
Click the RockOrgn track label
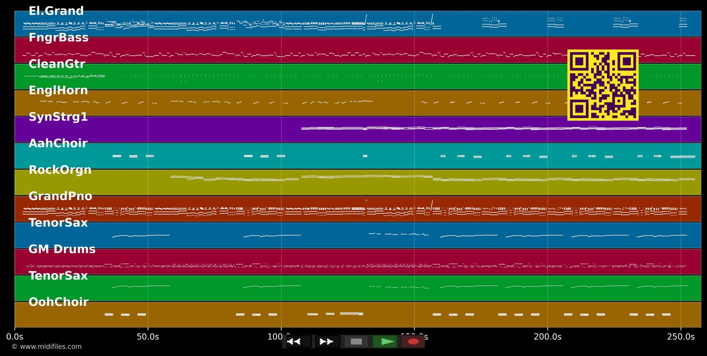click(60, 170)
